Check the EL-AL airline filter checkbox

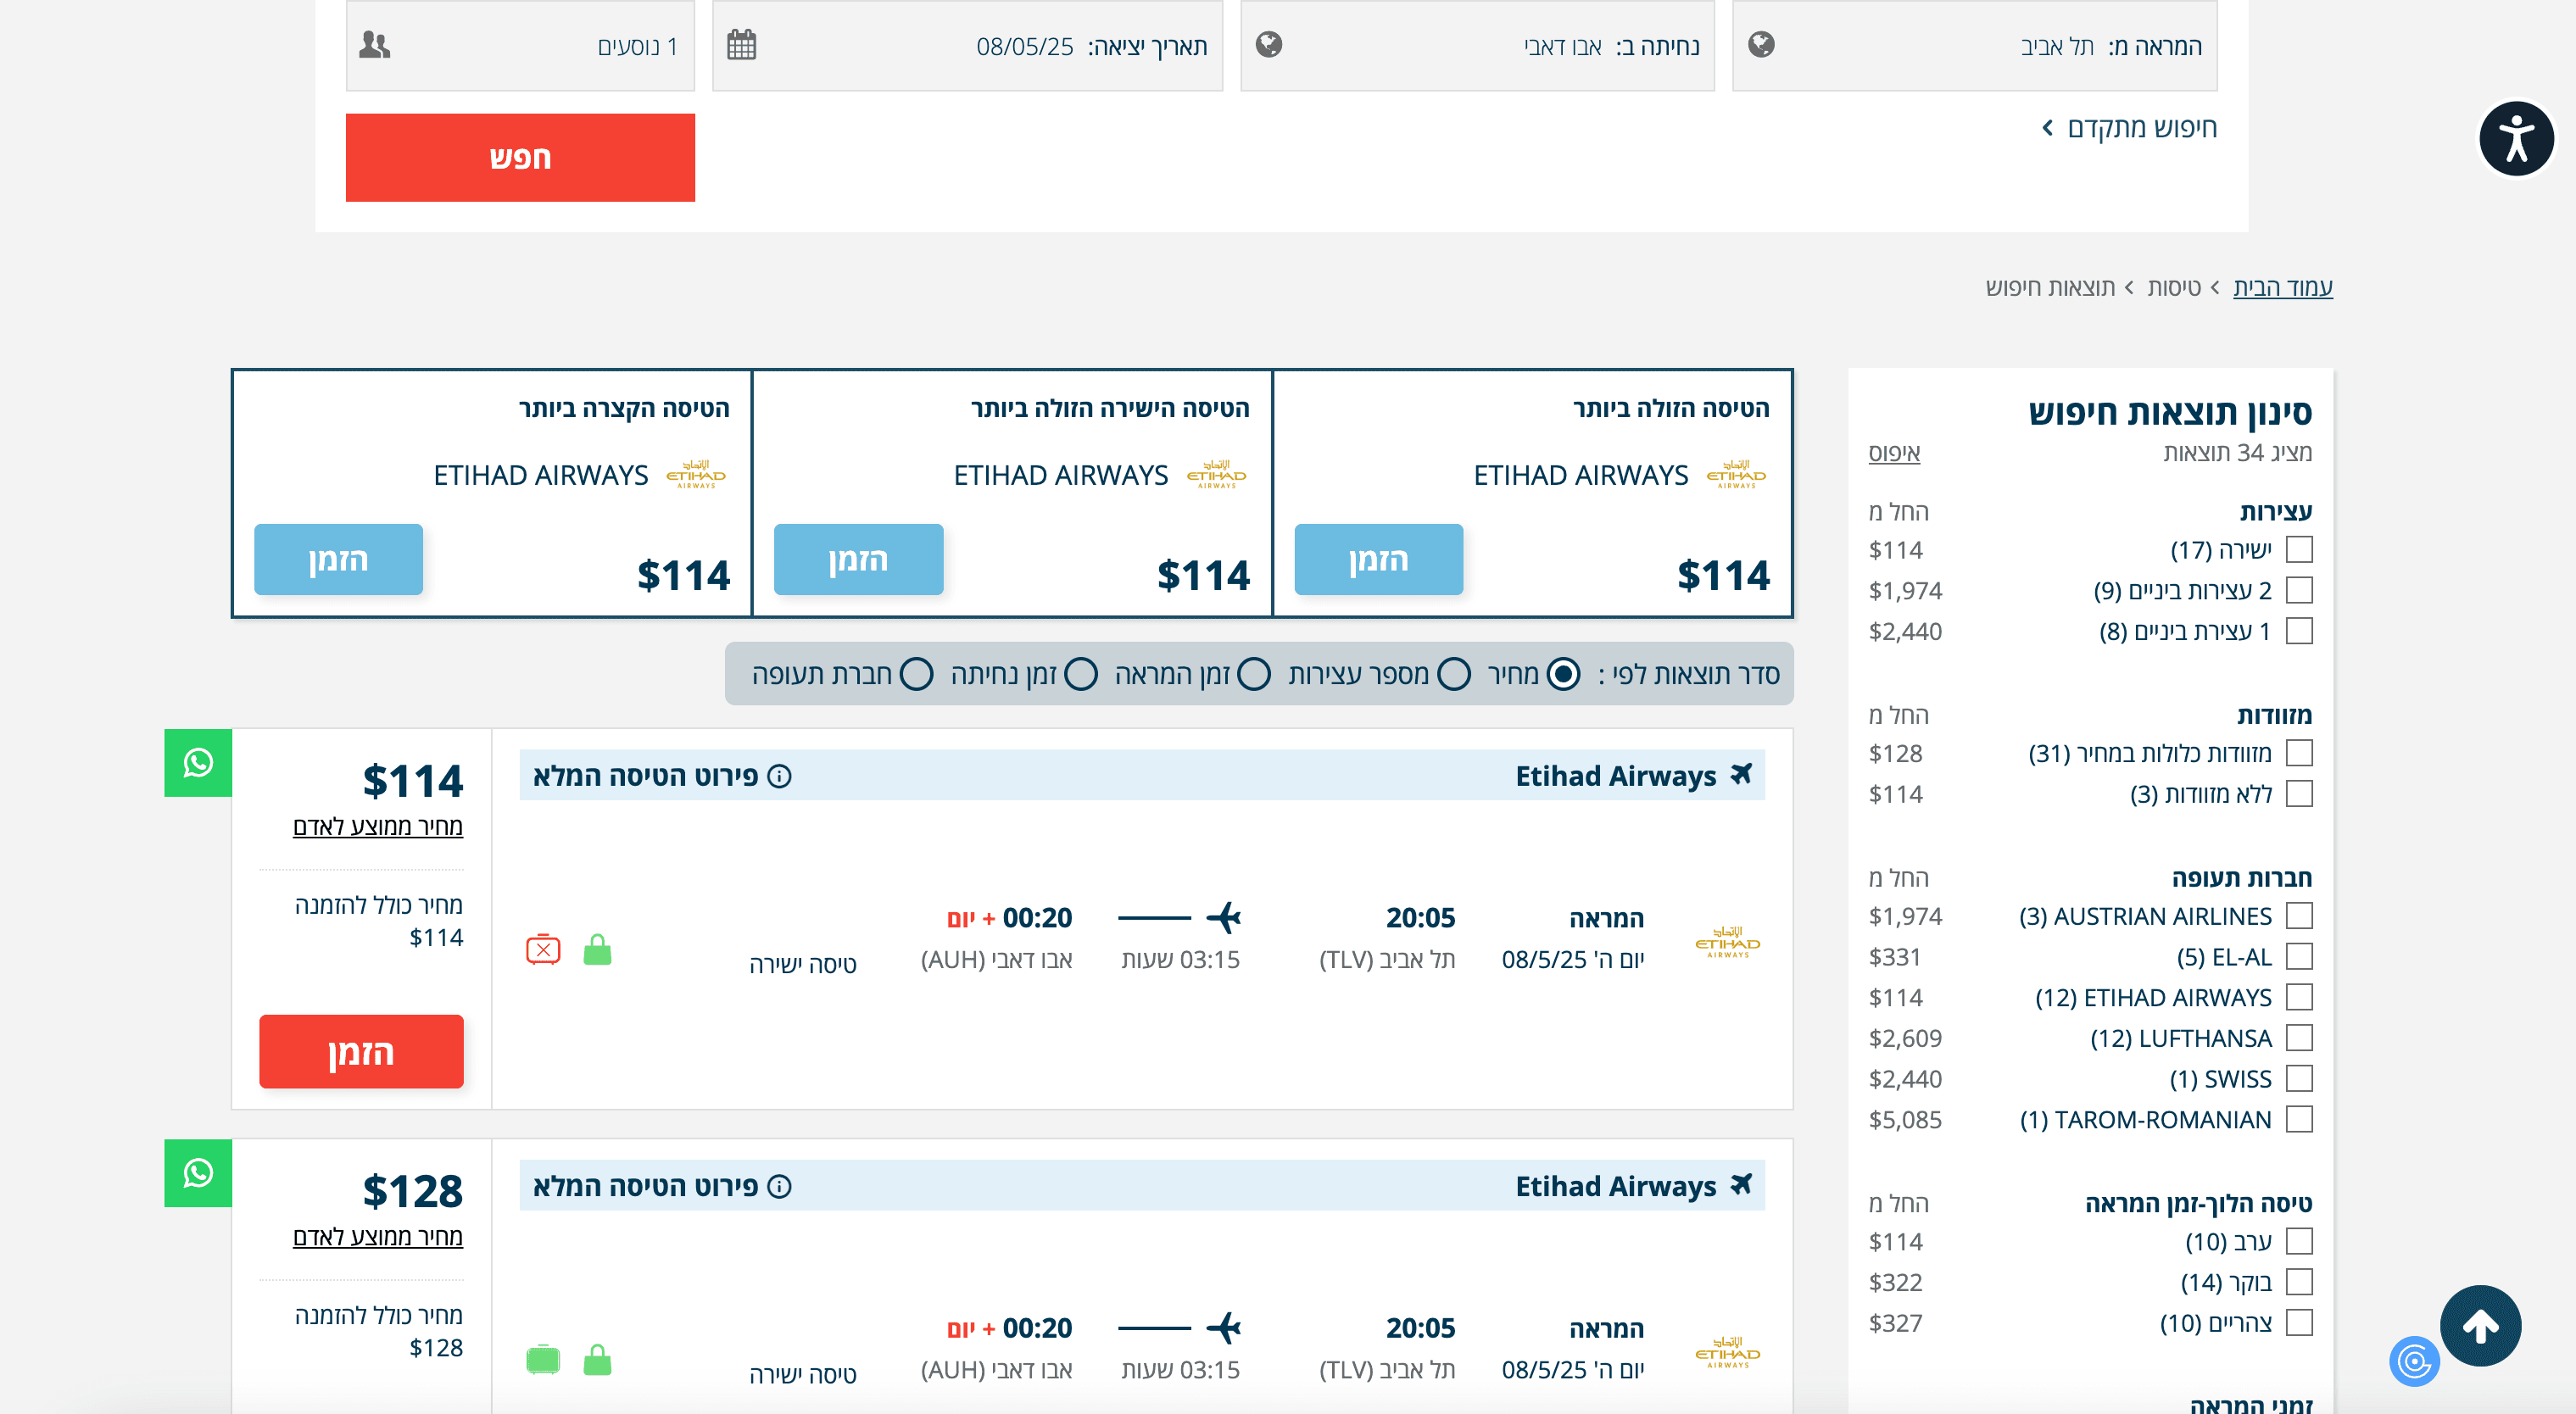tap(2299, 957)
